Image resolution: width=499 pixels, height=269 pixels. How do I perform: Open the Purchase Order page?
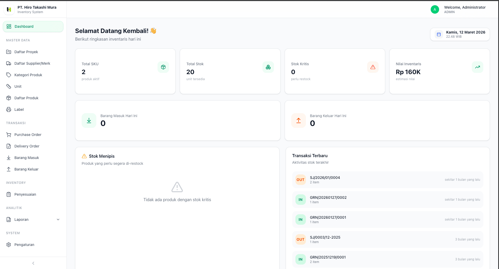point(28,135)
